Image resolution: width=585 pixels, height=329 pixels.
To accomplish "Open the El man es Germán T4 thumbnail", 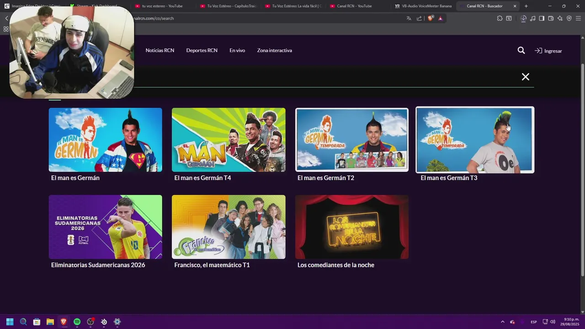I will [x=229, y=140].
